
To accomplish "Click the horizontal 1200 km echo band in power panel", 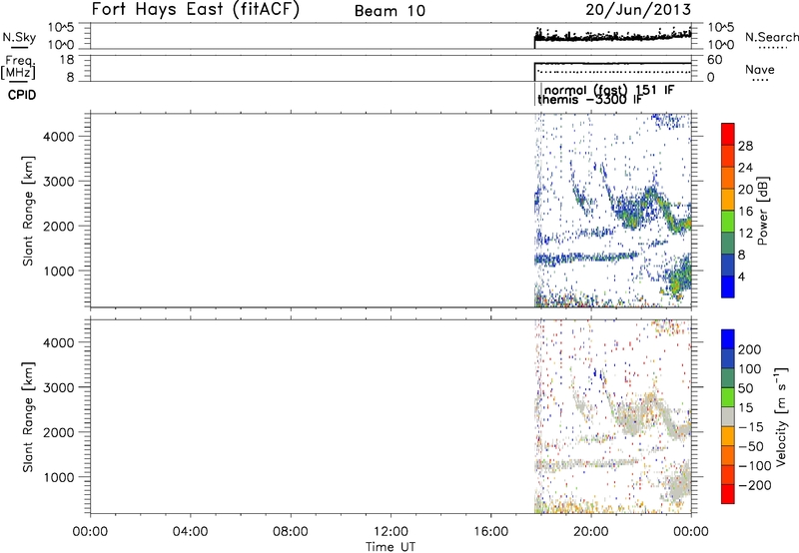I will 586,258.
